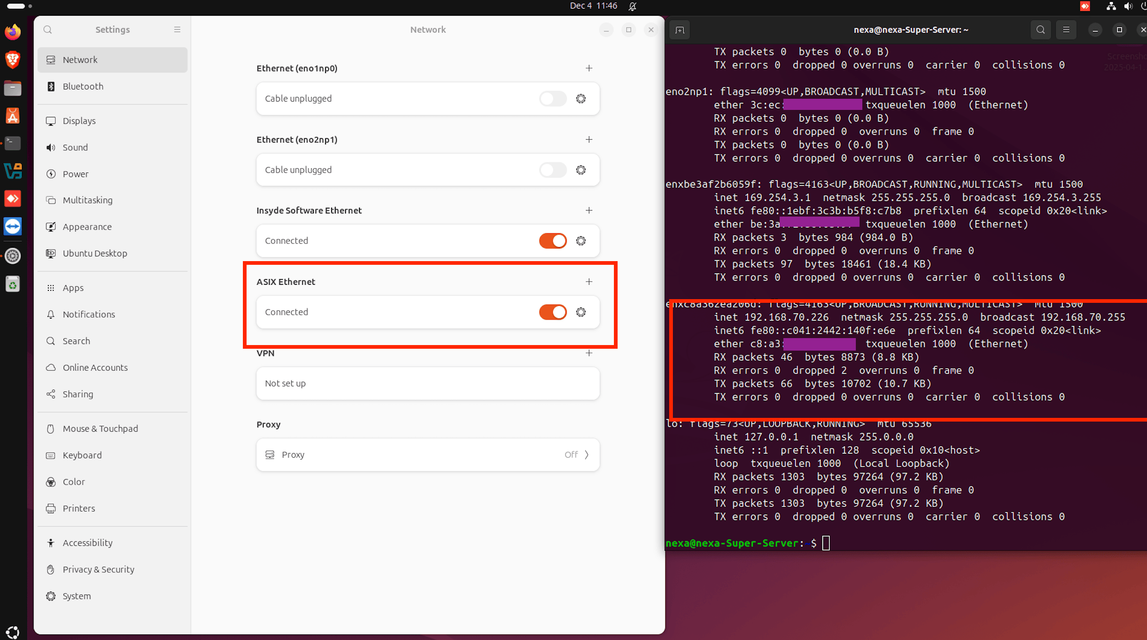Open Insyde Software Ethernet gear settings
1147x640 pixels.
click(580, 241)
